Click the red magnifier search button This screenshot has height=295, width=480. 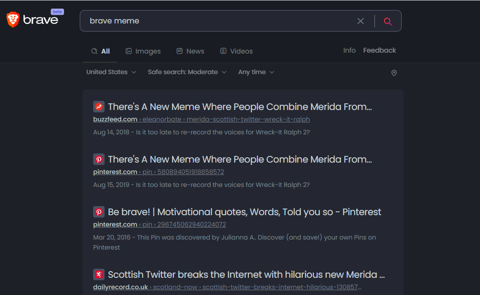(x=387, y=21)
